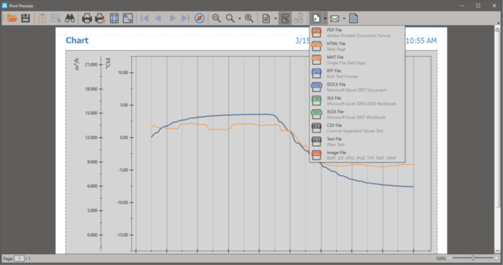503x265 pixels.
Task: Expand the Page Layout dropdown arrow
Action: 274,19
